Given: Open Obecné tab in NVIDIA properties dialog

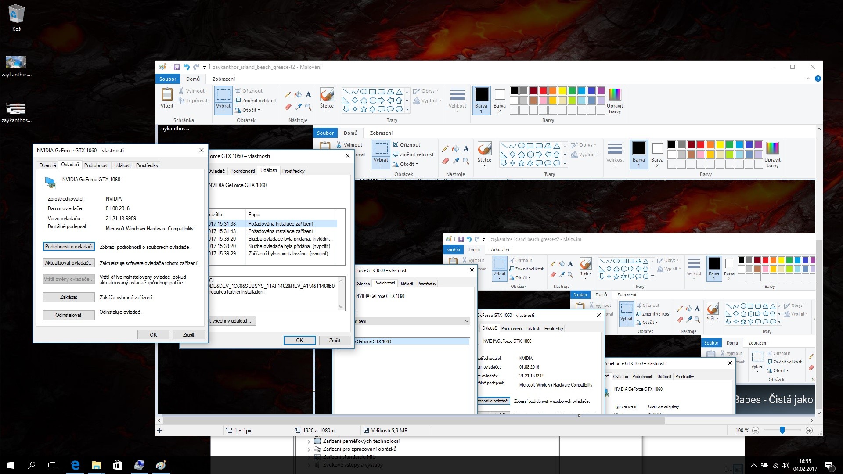Looking at the screenshot, I should pyautogui.click(x=47, y=165).
